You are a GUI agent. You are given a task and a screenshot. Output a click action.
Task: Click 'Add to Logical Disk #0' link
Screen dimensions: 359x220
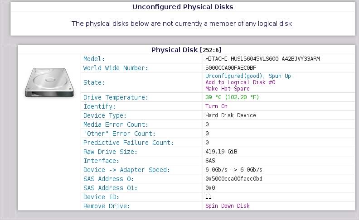[x=240, y=82]
